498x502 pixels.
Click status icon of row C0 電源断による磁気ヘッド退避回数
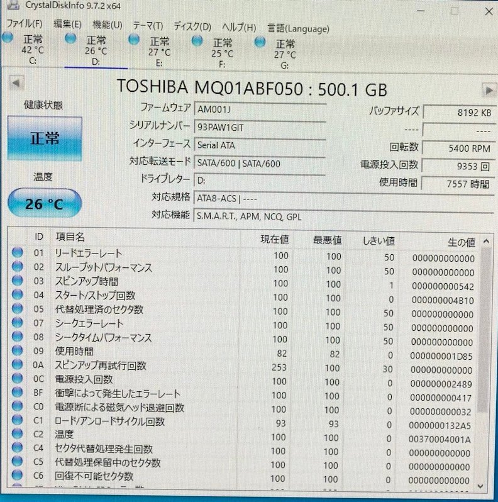(17, 406)
